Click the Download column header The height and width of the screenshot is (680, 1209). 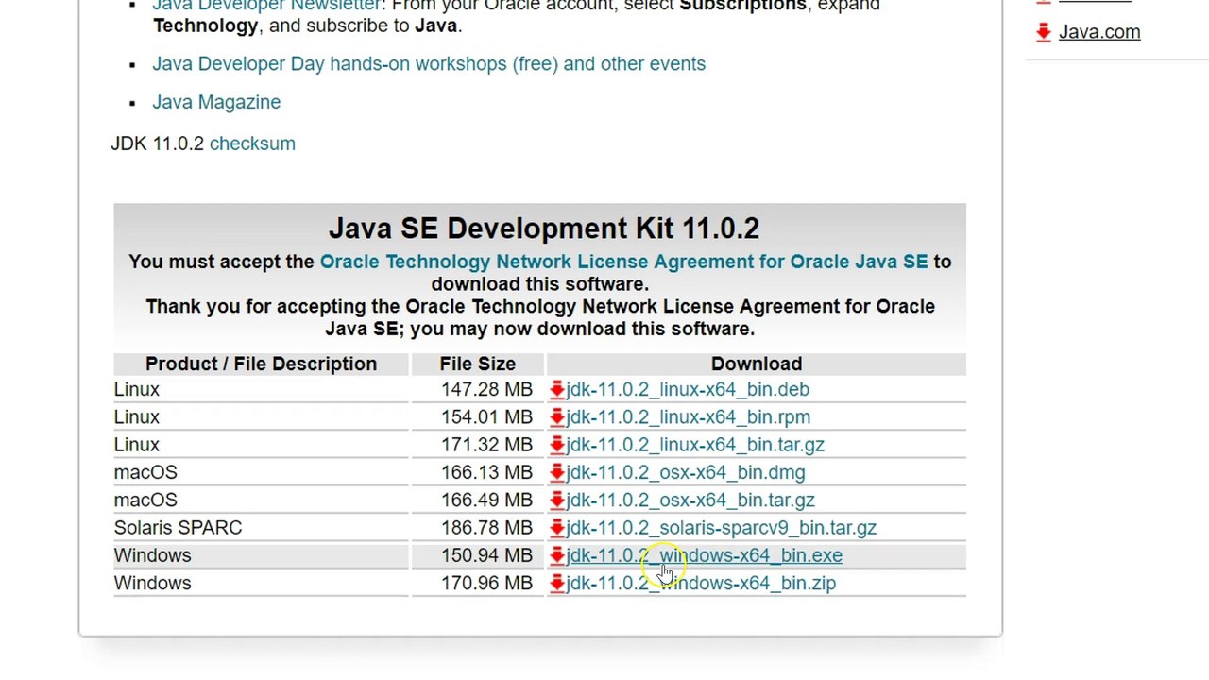click(757, 364)
